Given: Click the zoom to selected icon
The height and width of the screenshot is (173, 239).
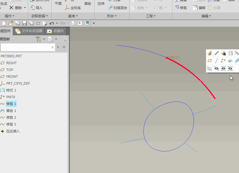Looking at the screenshot, I should [x=209, y=68].
